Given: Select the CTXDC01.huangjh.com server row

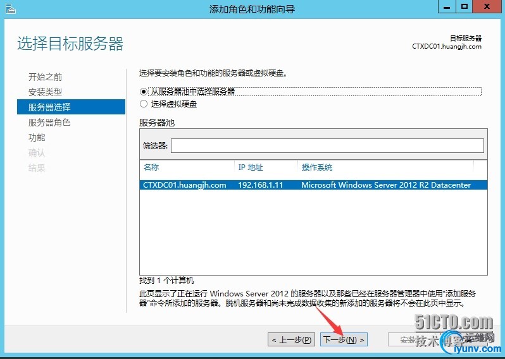Looking at the screenshot, I should pyautogui.click(x=313, y=185).
